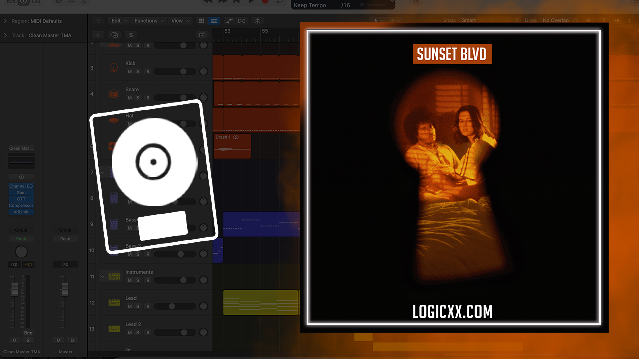Toggle the Master channel D dim button
The image size is (639, 359).
[72, 340]
